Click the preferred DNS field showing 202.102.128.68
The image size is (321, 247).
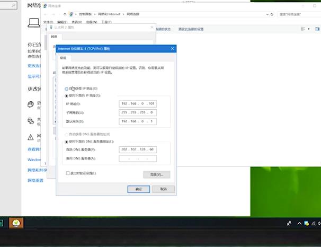click(138, 149)
